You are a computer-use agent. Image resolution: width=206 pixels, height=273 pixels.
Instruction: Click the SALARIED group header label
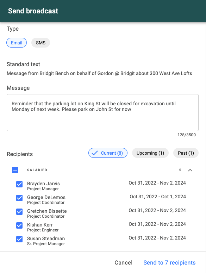pos(37,170)
